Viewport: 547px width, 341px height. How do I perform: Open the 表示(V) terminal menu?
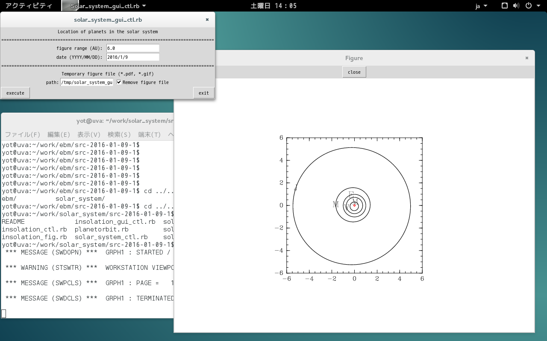coord(89,135)
